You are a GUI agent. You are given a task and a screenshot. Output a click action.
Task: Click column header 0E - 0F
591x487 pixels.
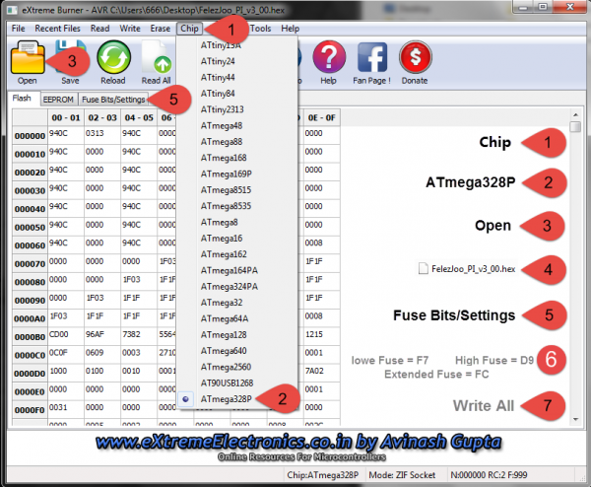tap(321, 118)
